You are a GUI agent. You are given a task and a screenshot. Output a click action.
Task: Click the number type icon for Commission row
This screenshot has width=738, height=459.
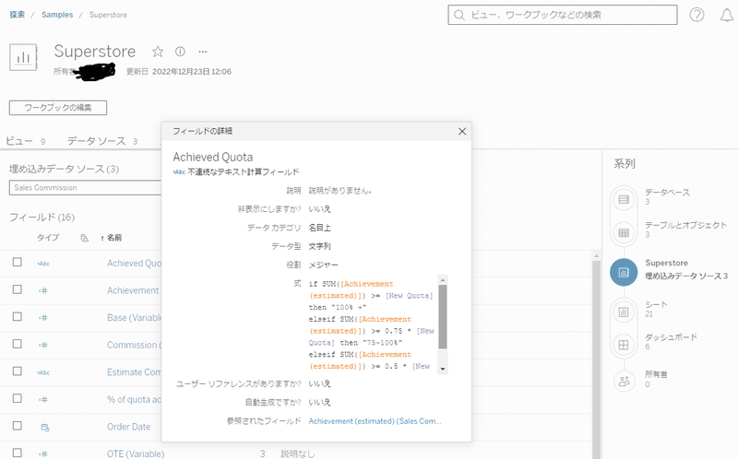coord(43,346)
